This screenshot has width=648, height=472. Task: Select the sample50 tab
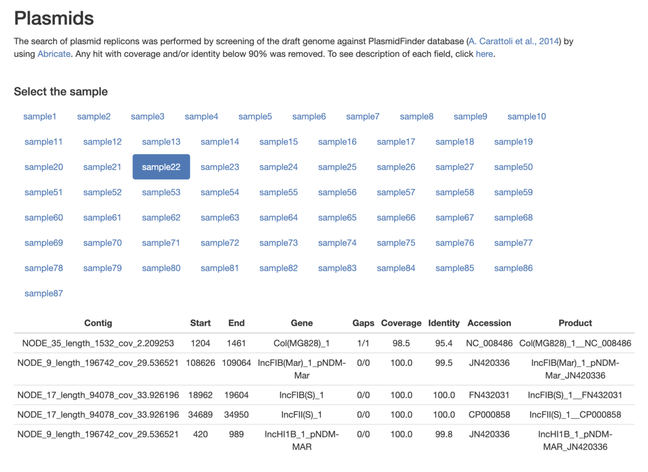point(514,167)
